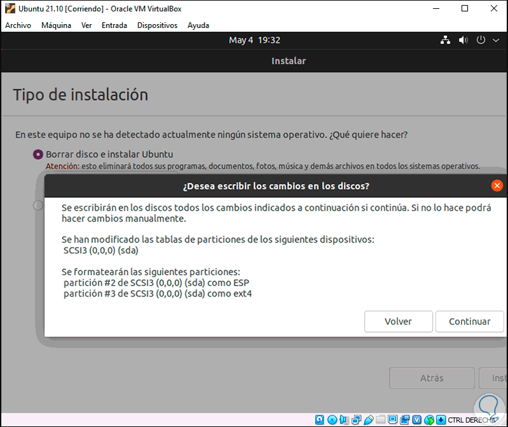
Task: Click the line partición #2 como ESP
Action: (157, 283)
